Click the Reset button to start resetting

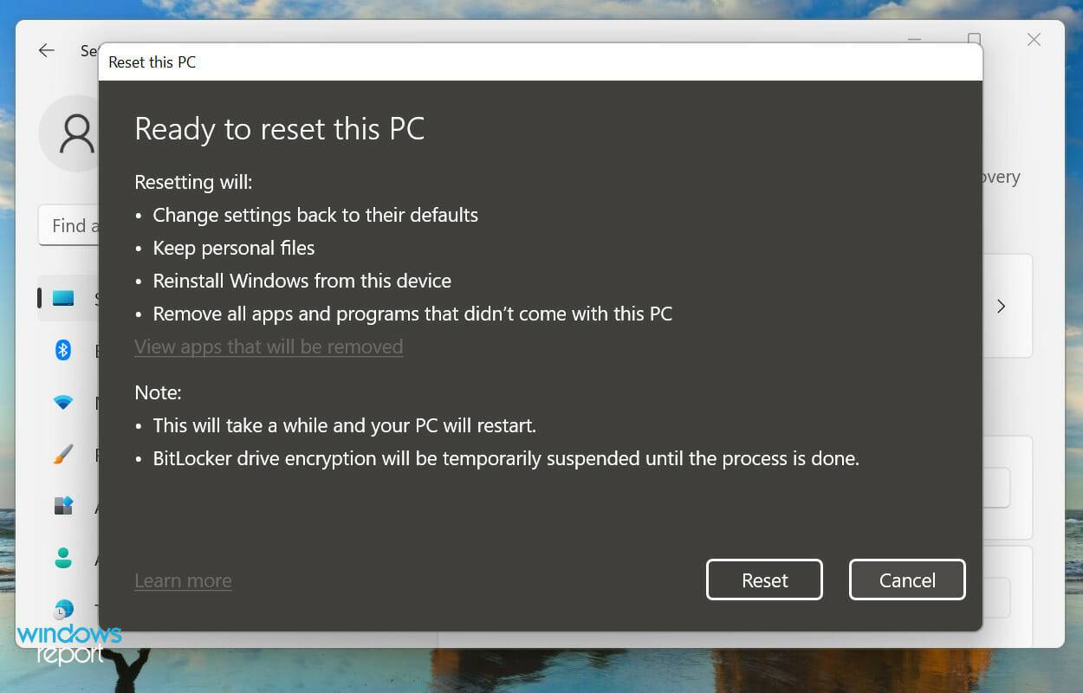[x=764, y=580]
